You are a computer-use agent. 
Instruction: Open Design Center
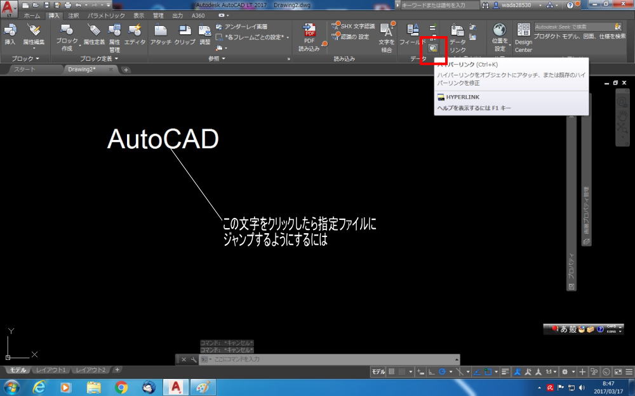coord(523,37)
